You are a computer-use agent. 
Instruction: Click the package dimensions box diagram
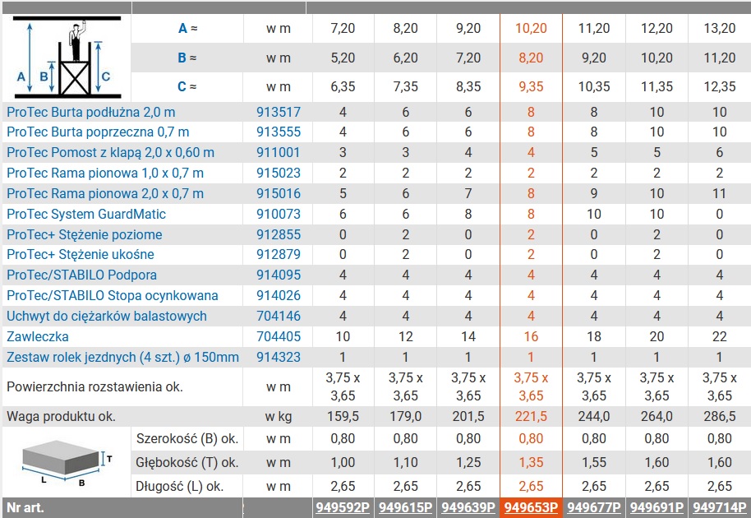[67, 462]
